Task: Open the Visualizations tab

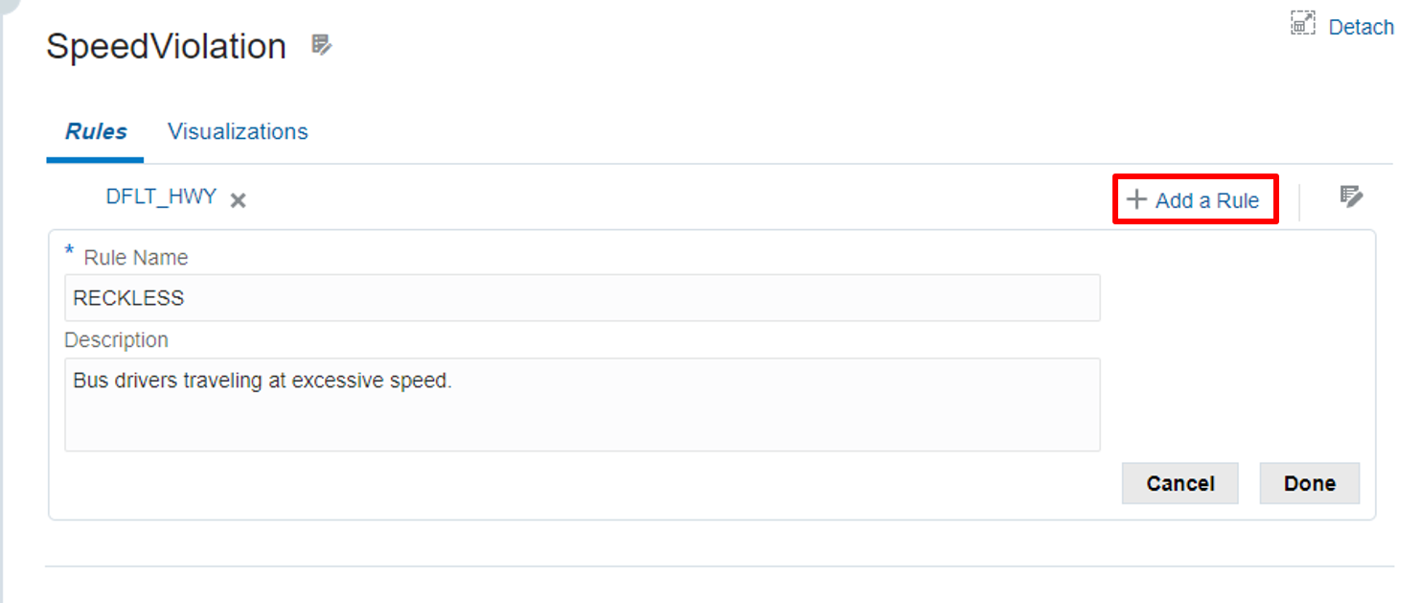Action: pyautogui.click(x=238, y=131)
